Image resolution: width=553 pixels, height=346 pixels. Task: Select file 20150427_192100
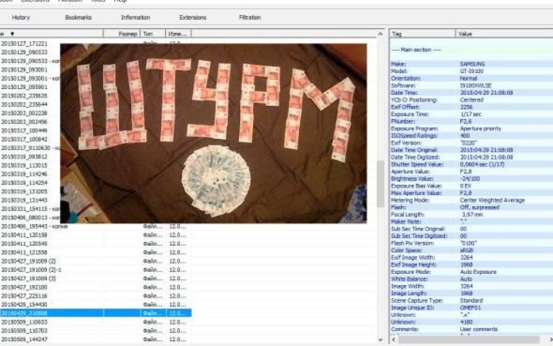click(x=24, y=287)
